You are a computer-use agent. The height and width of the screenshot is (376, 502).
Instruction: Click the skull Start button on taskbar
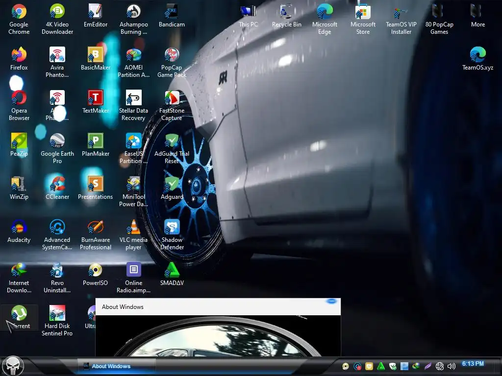coord(13,366)
